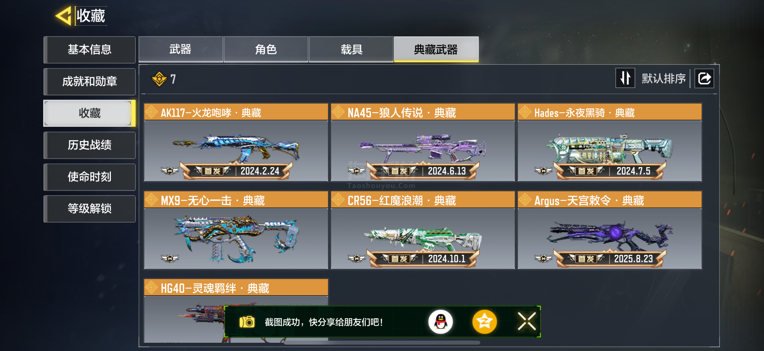Share screenshot via QQ penguin icon
Viewport: 764px width, 351px height.
pyautogui.click(x=440, y=322)
